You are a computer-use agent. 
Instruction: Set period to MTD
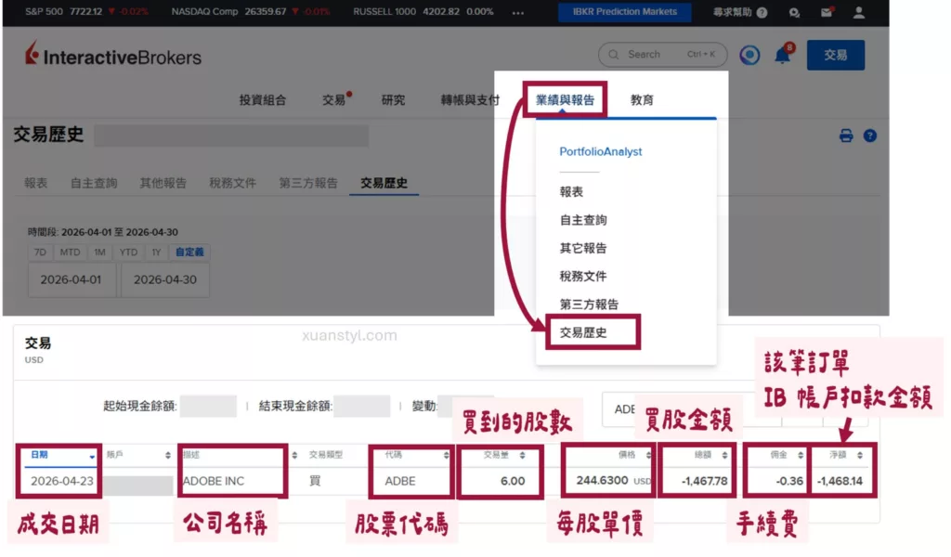point(70,253)
